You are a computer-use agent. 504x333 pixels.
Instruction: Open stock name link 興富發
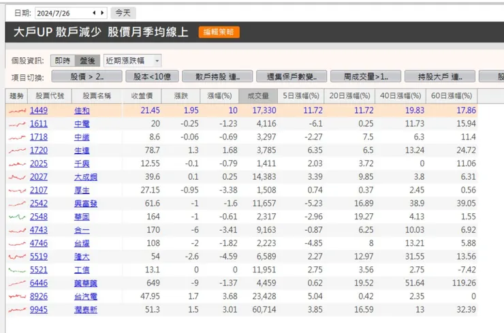86,204
